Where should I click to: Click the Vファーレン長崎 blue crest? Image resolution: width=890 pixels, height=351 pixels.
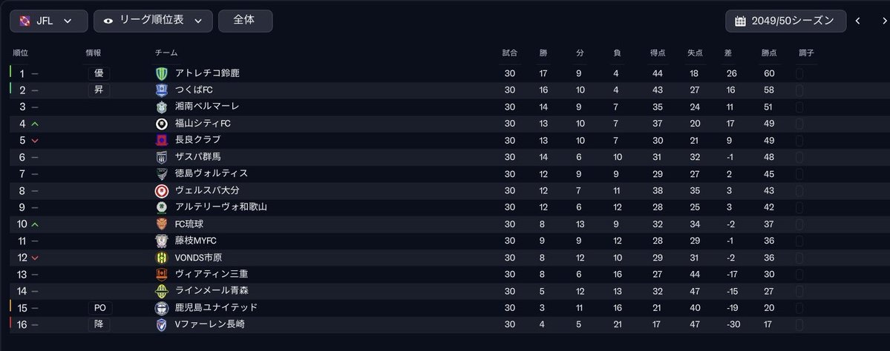coord(162,325)
